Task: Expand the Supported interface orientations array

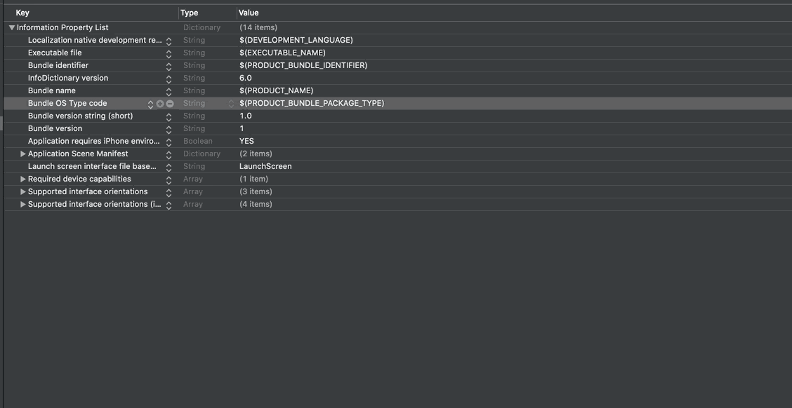Action: (x=22, y=191)
